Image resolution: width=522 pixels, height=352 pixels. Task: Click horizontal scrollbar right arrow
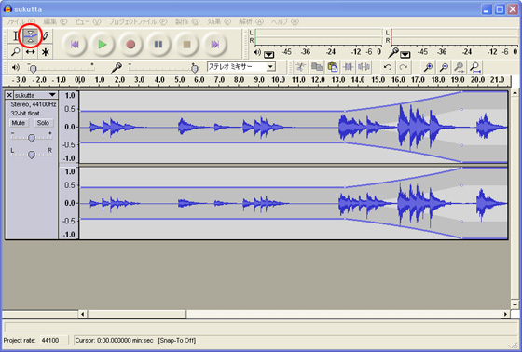505,314
